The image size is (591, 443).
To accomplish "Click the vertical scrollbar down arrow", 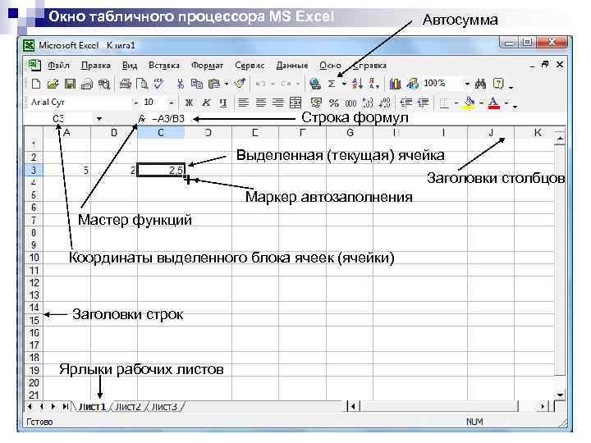I will pyautogui.click(x=560, y=395).
